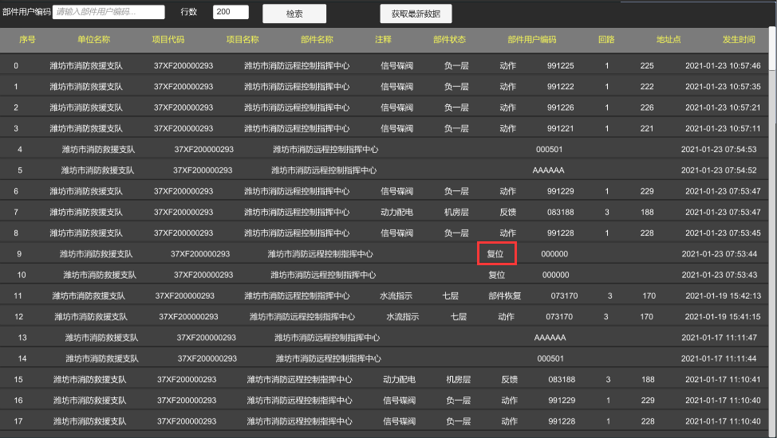777x438 pixels.
Task: Click timestamp 2021-01-23 07:53:44
Action: click(x=720, y=254)
